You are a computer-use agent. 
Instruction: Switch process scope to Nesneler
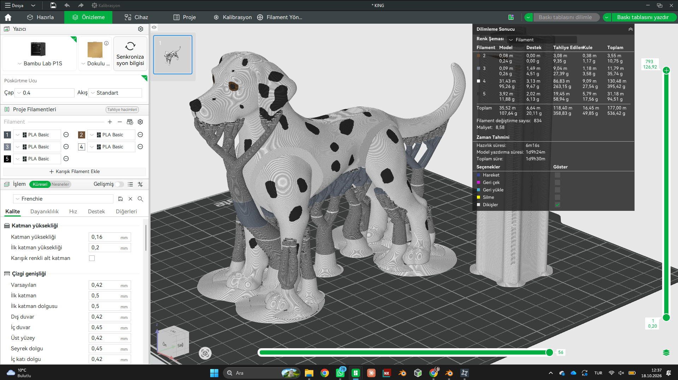click(x=60, y=184)
